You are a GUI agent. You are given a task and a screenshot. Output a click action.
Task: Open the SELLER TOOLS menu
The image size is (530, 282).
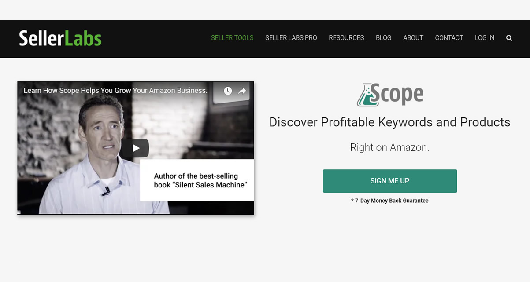point(232,38)
